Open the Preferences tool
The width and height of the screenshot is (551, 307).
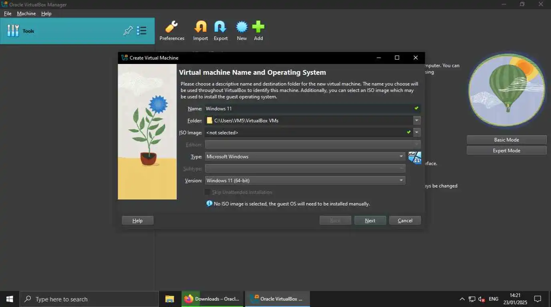pyautogui.click(x=172, y=31)
